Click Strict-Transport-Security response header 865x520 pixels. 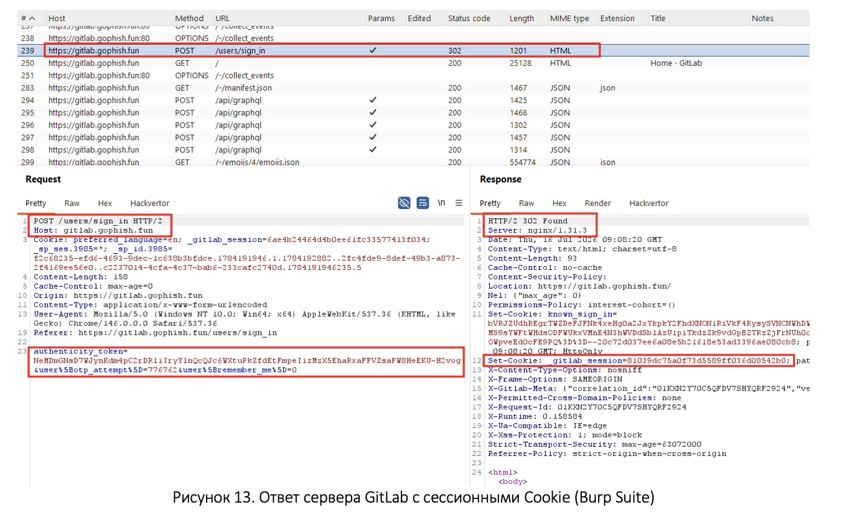click(594, 444)
